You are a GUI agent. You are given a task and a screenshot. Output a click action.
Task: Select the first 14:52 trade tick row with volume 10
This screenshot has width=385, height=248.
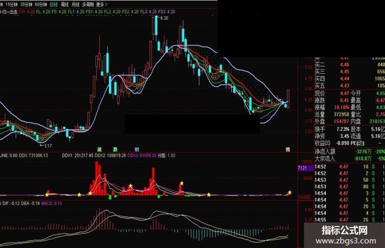pyautogui.click(x=350, y=167)
